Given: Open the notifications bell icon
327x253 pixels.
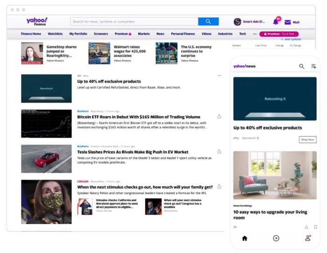Looking at the screenshot, I should 276,21.
